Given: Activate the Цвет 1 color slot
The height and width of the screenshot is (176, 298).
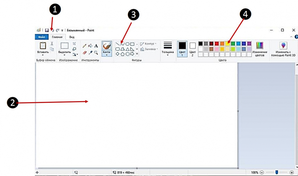Looking at the screenshot, I should (x=182, y=49).
